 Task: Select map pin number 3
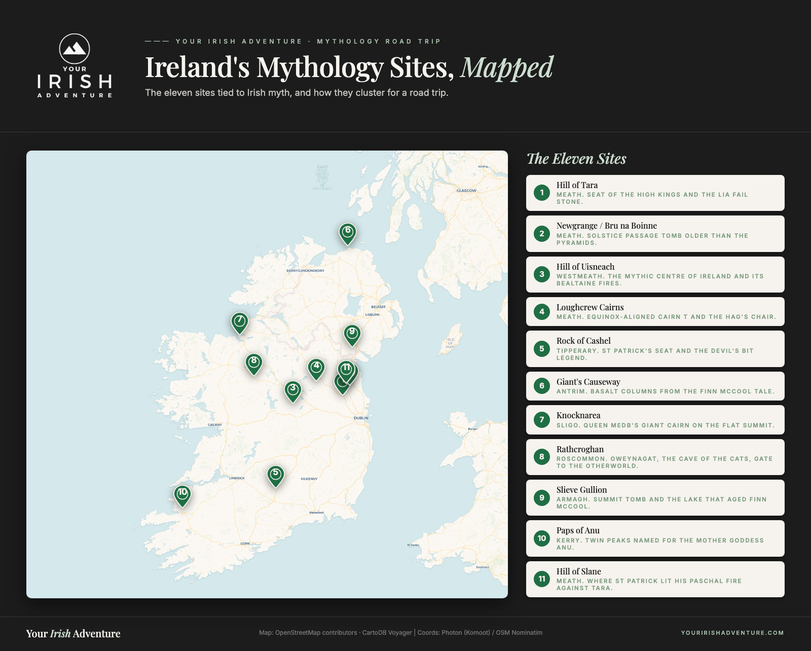(x=292, y=391)
